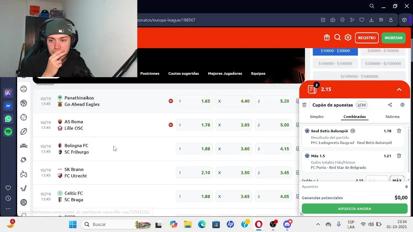The width and height of the screenshot is (413, 232).
Task: Select the ice hockey stick icon
Action: [24, 188]
